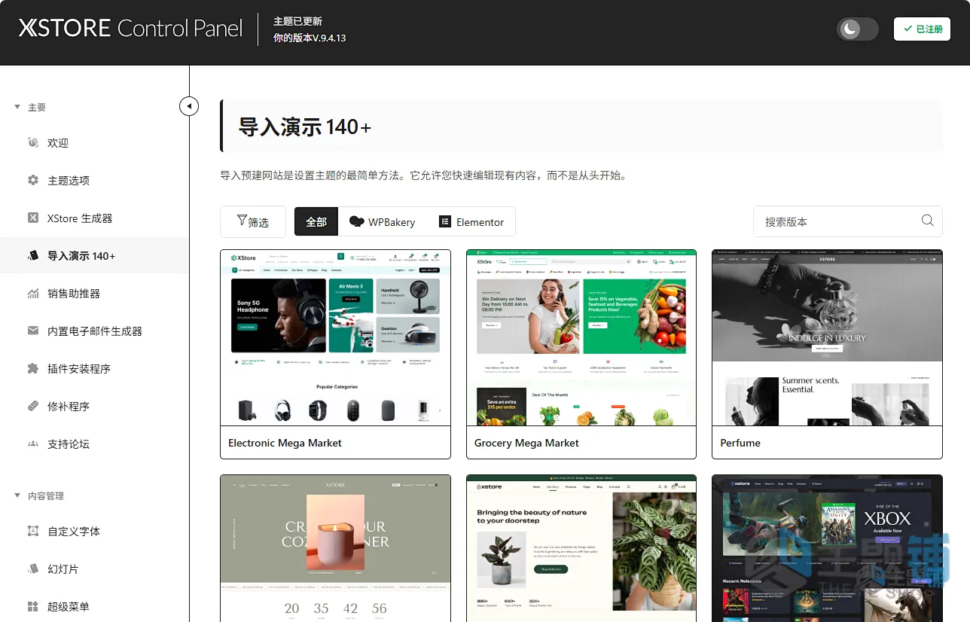Screen dimensions: 970x622
Task: Click the Electronic Mega Market title
Action: click(285, 443)
